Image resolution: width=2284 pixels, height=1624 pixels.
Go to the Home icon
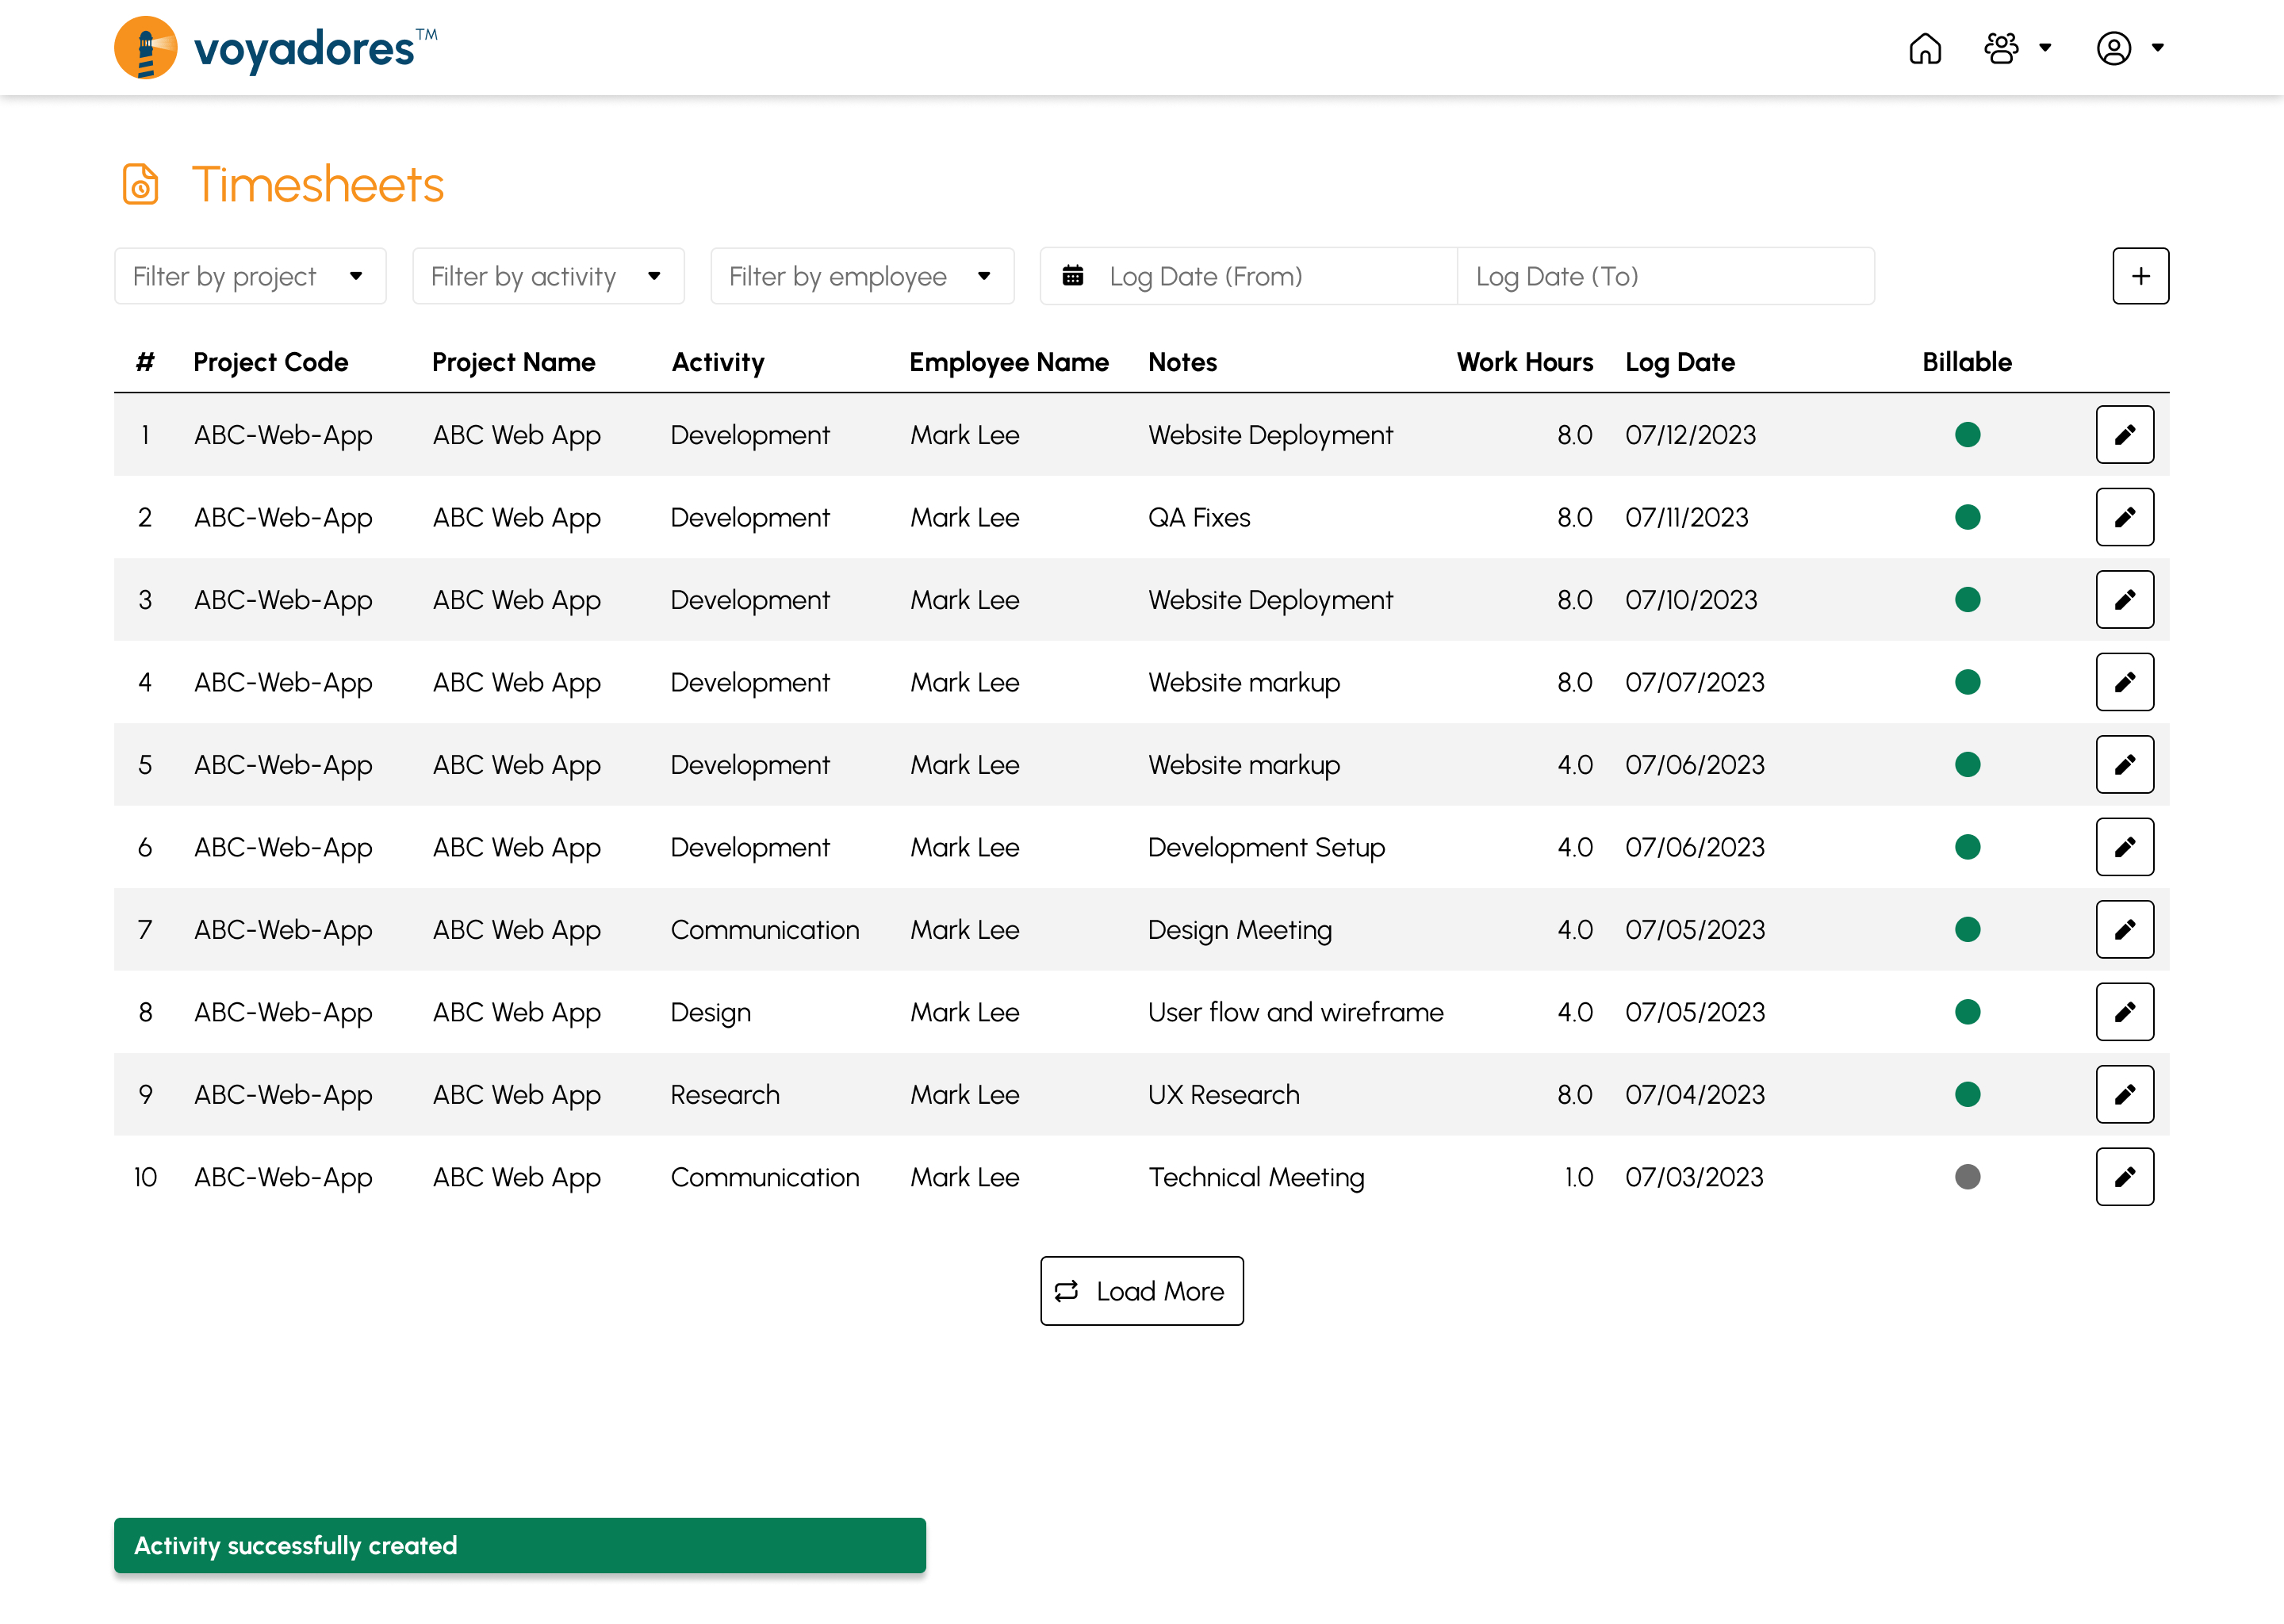coord(1924,48)
